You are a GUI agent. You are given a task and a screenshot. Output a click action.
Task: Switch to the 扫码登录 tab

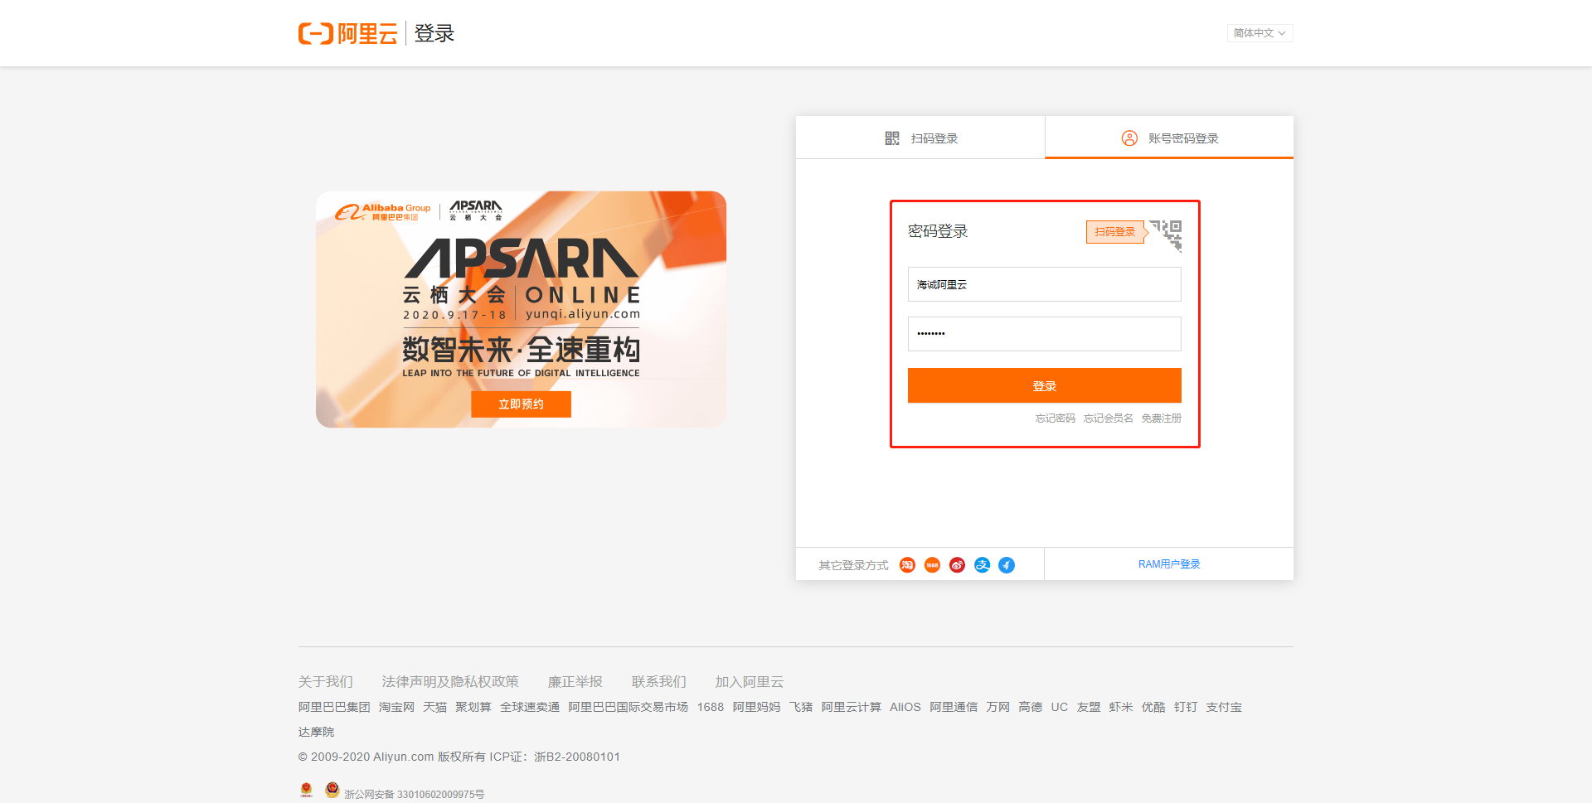point(920,138)
